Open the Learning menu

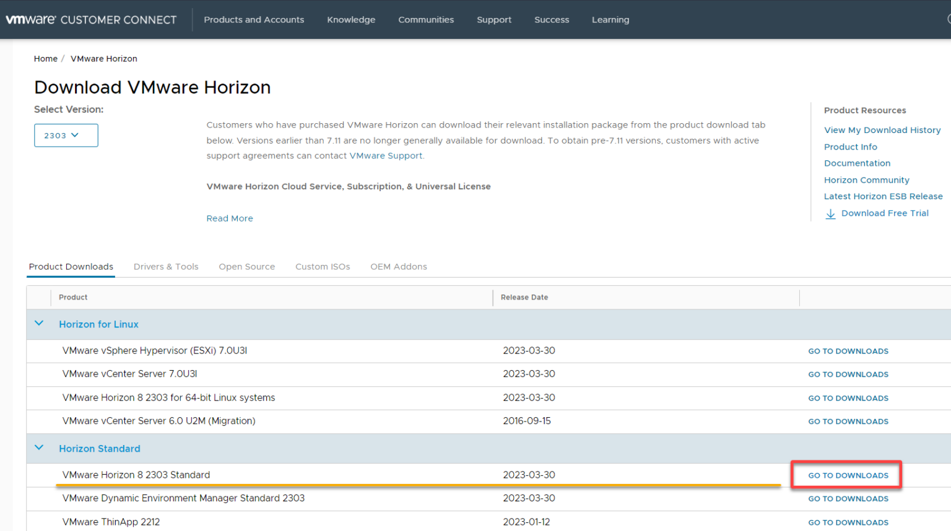610,20
